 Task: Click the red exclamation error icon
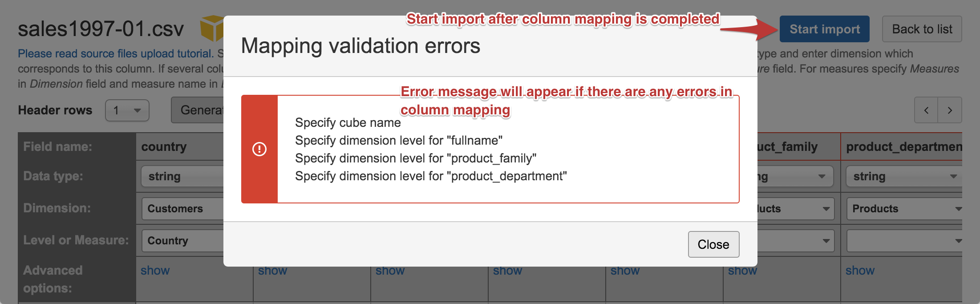[x=259, y=149]
